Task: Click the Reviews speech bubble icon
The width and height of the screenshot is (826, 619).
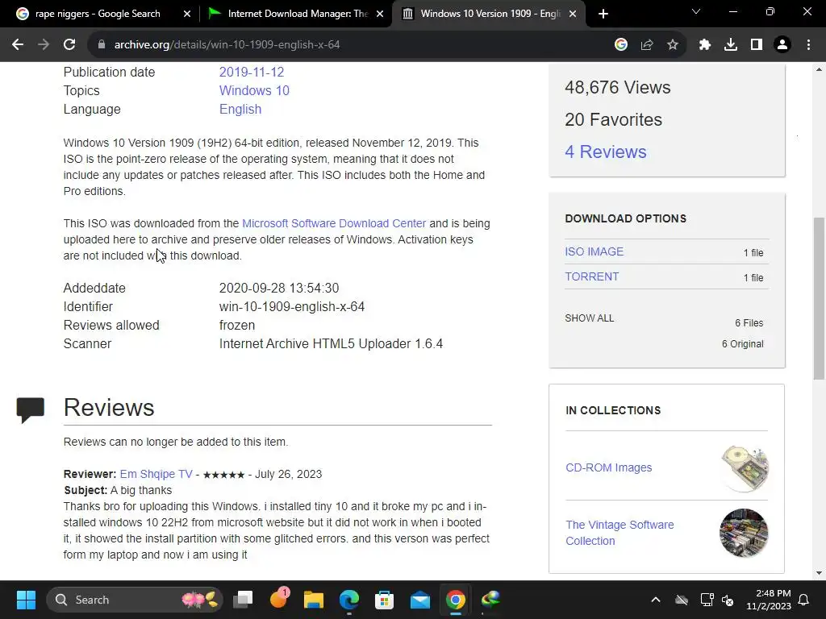Action: tap(30, 410)
